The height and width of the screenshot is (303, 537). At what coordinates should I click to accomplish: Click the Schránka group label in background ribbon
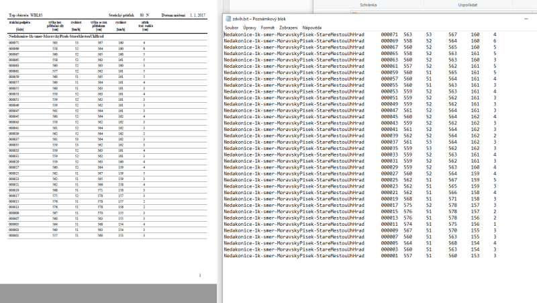pos(368,5)
